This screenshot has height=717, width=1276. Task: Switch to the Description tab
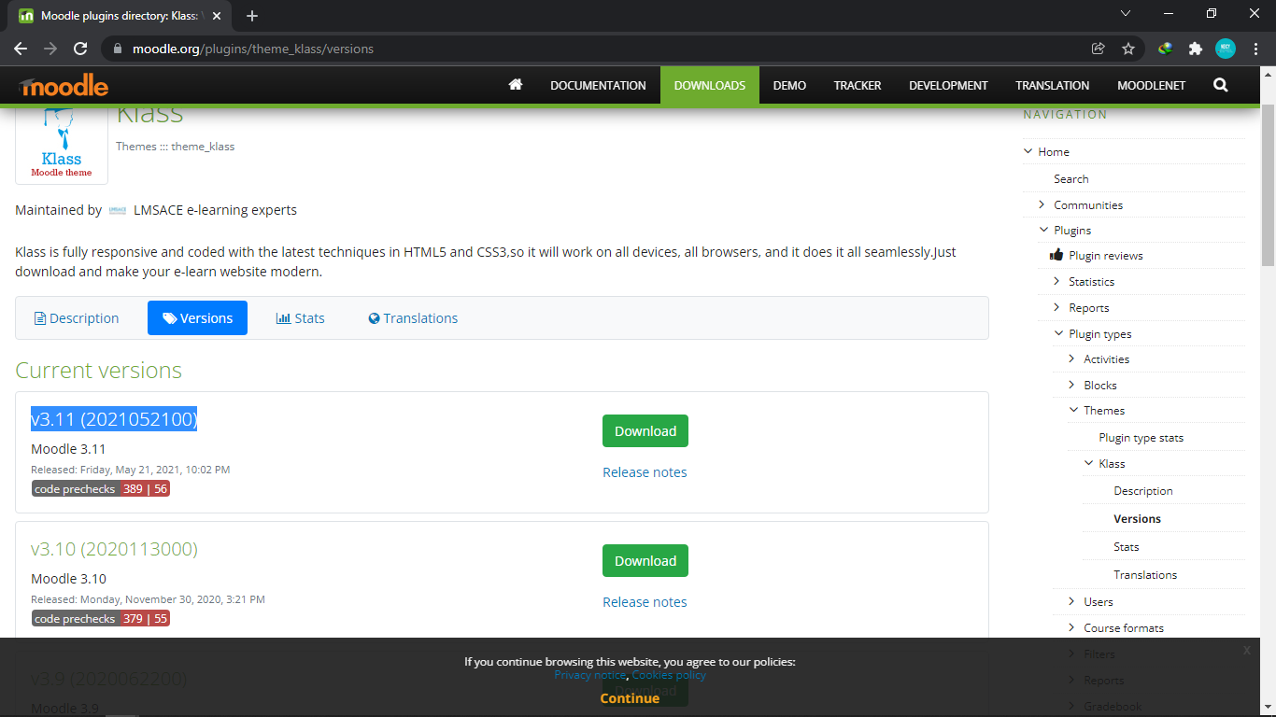[x=77, y=318]
